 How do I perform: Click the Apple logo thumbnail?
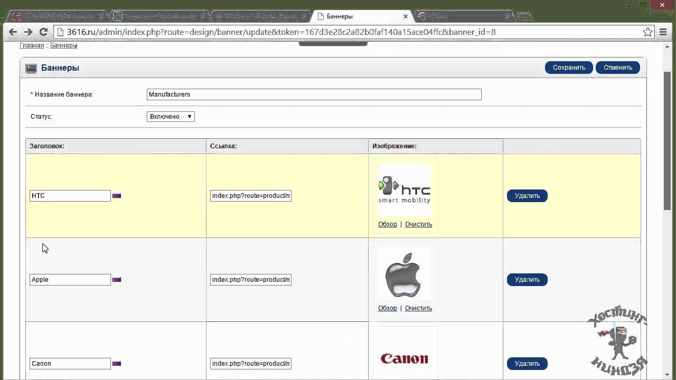point(405,274)
